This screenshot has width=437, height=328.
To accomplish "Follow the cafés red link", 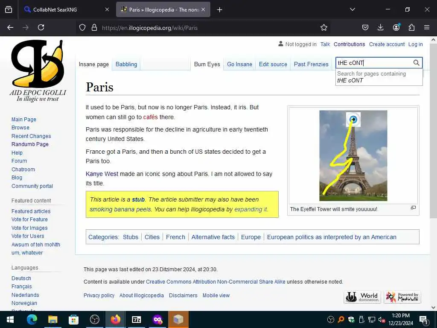I will 151,117.
